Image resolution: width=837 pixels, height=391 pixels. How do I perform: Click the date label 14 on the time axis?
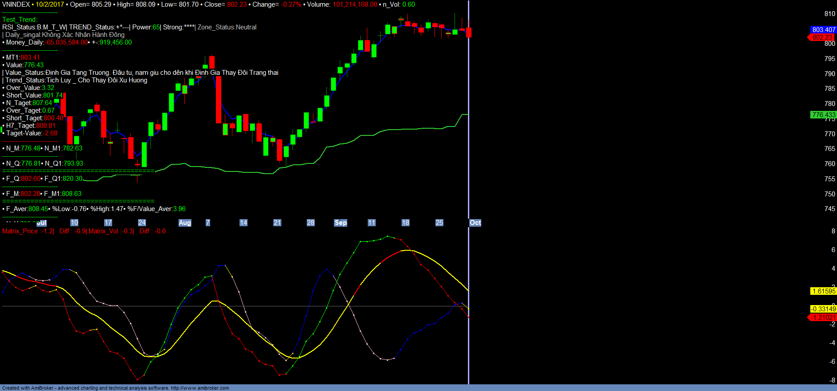coord(243,223)
